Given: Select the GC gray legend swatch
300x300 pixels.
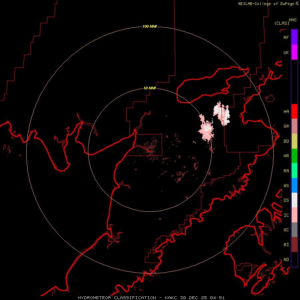Looking at the screenshot, I should tap(294, 230).
